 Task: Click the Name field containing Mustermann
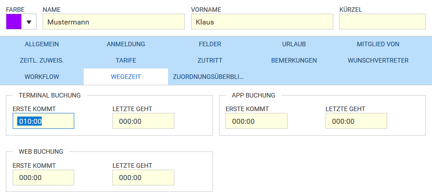(x=114, y=22)
